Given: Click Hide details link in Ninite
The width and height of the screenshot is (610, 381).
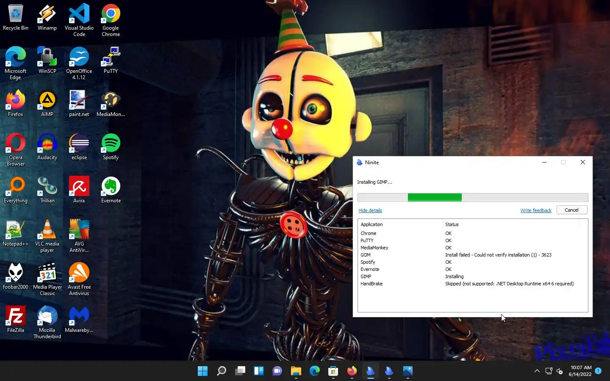Looking at the screenshot, I should [x=370, y=210].
